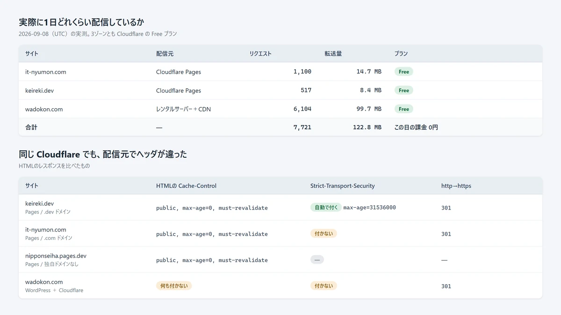Click the 301 value in wadokon.com row
Viewport: 561px width, 315px height.
pyautogui.click(x=446, y=286)
